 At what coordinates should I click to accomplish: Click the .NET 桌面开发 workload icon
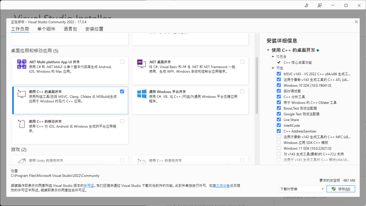(141, 64)
